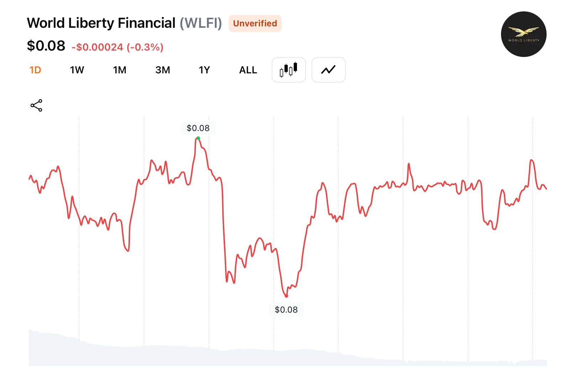Click the World Liberty logo
Image resolution: width=574 pixels, height=381 pixels.
(x=523, y=34)
